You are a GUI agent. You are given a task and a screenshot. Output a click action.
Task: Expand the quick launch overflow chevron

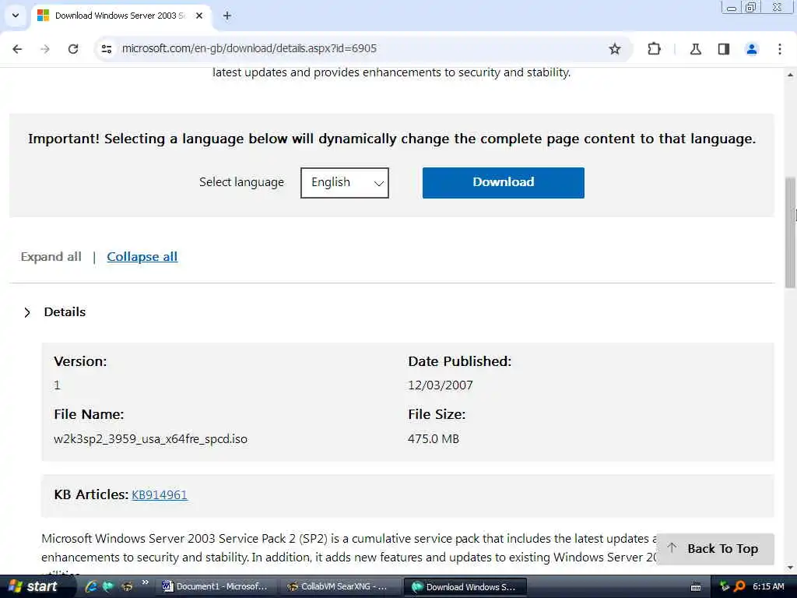coord(145,582)
